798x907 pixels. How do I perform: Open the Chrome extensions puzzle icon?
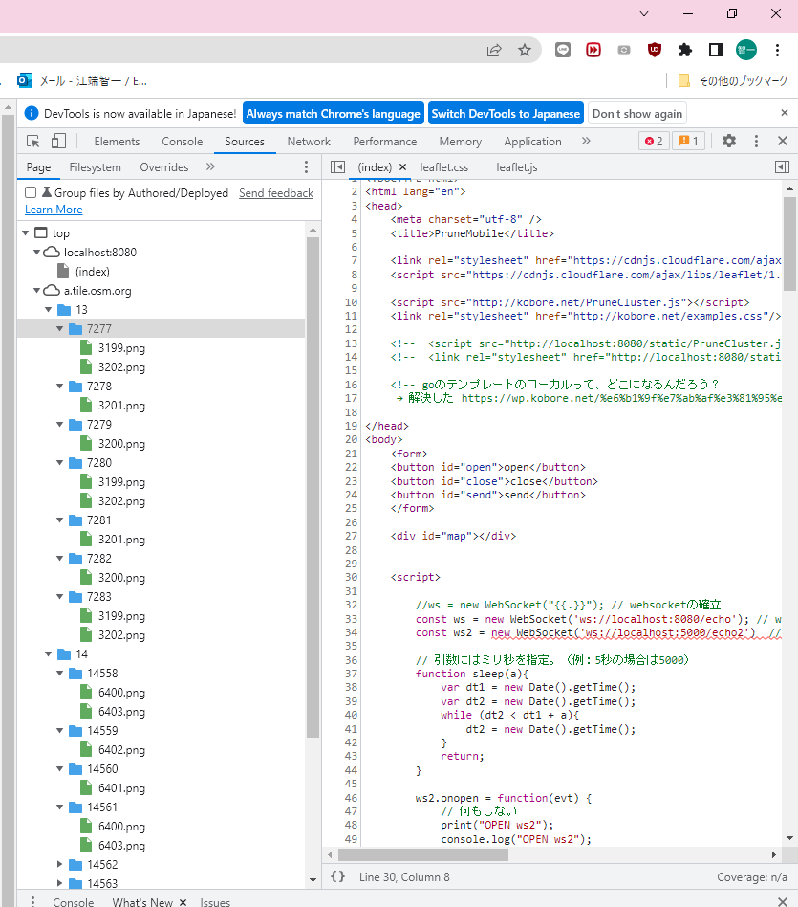(x=684, y=50)
